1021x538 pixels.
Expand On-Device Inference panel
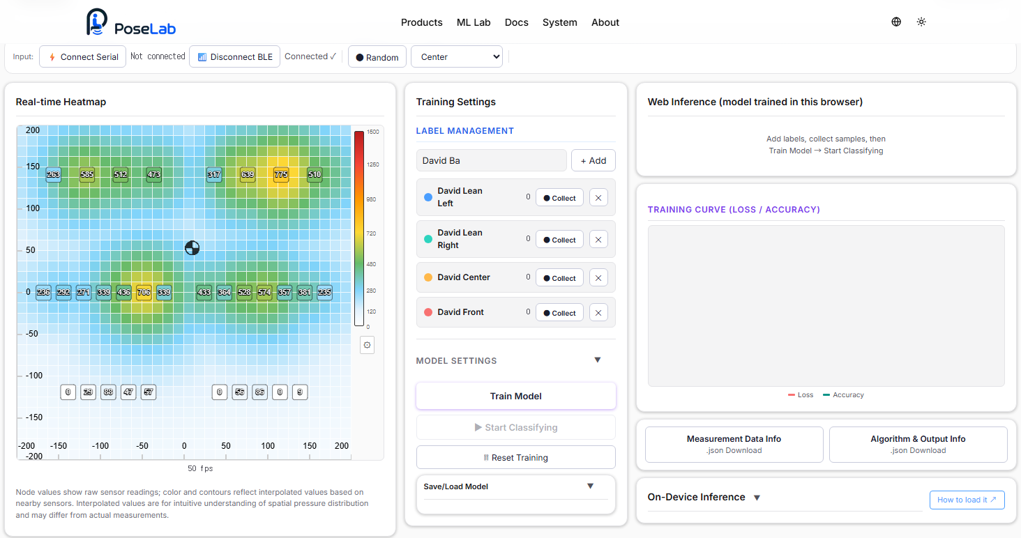click(x=757, y=498)
